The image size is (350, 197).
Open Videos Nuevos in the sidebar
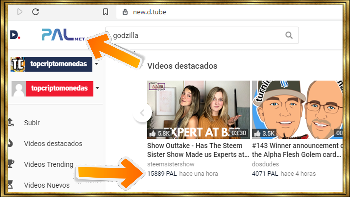click(x=47, y=185)
